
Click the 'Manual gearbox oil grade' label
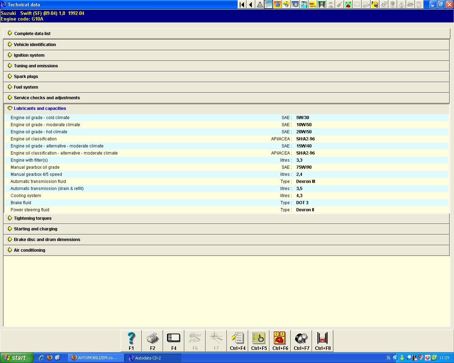pos(35,167)
